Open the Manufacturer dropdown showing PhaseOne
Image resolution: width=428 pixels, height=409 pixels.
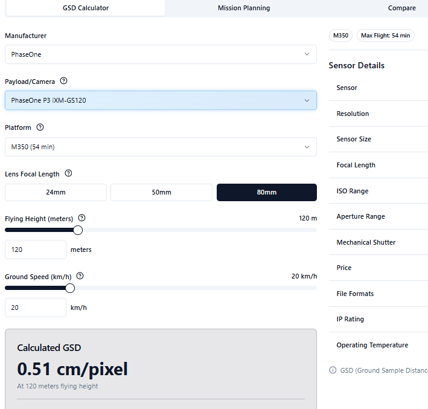[161, 54]
